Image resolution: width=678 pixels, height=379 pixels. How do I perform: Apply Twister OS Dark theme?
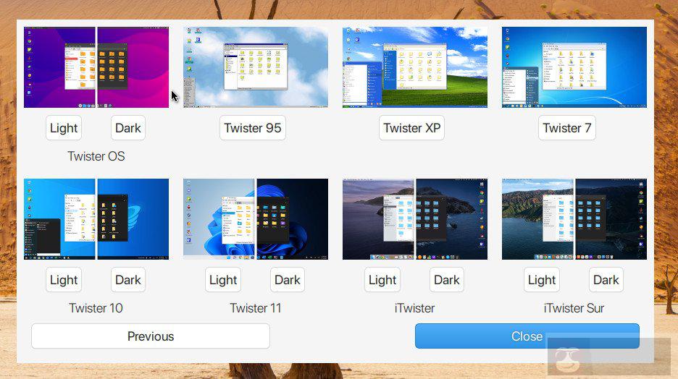click(x=128, y=128)
